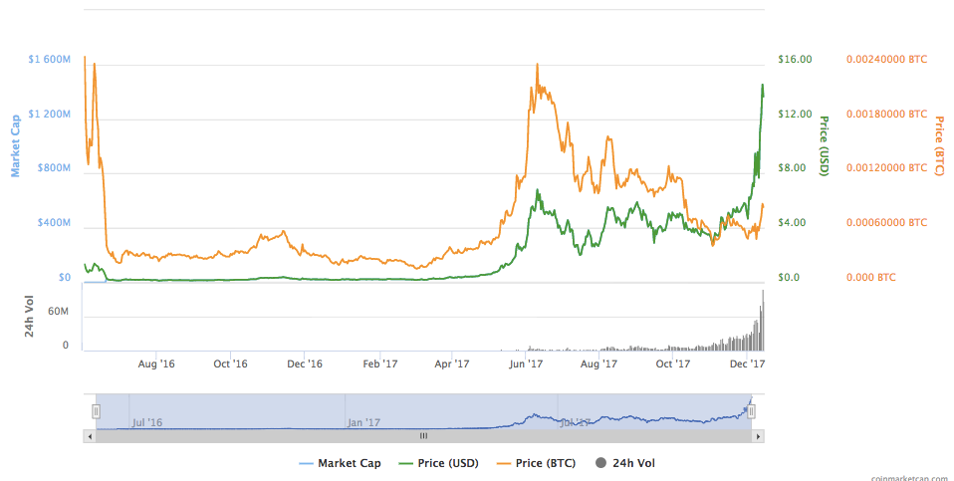Click the $1 200M market cap label
The width and height of the screenshot is (954, 481).
pyautogui.click(x=49, y=115)
